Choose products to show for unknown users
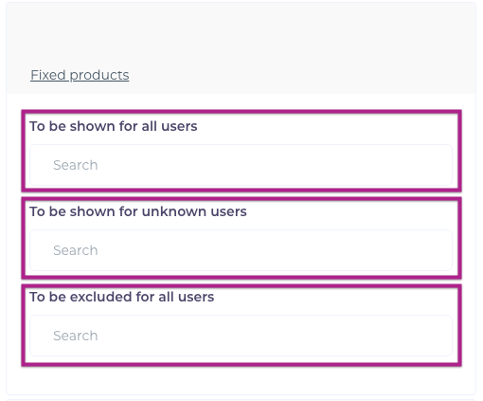Screen dimensions: 483x401 (241, 250)
